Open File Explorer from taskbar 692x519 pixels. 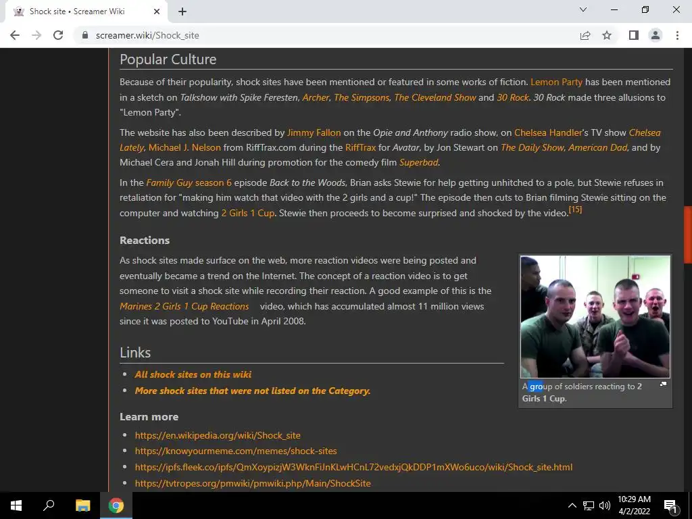(x=82, y=505)
